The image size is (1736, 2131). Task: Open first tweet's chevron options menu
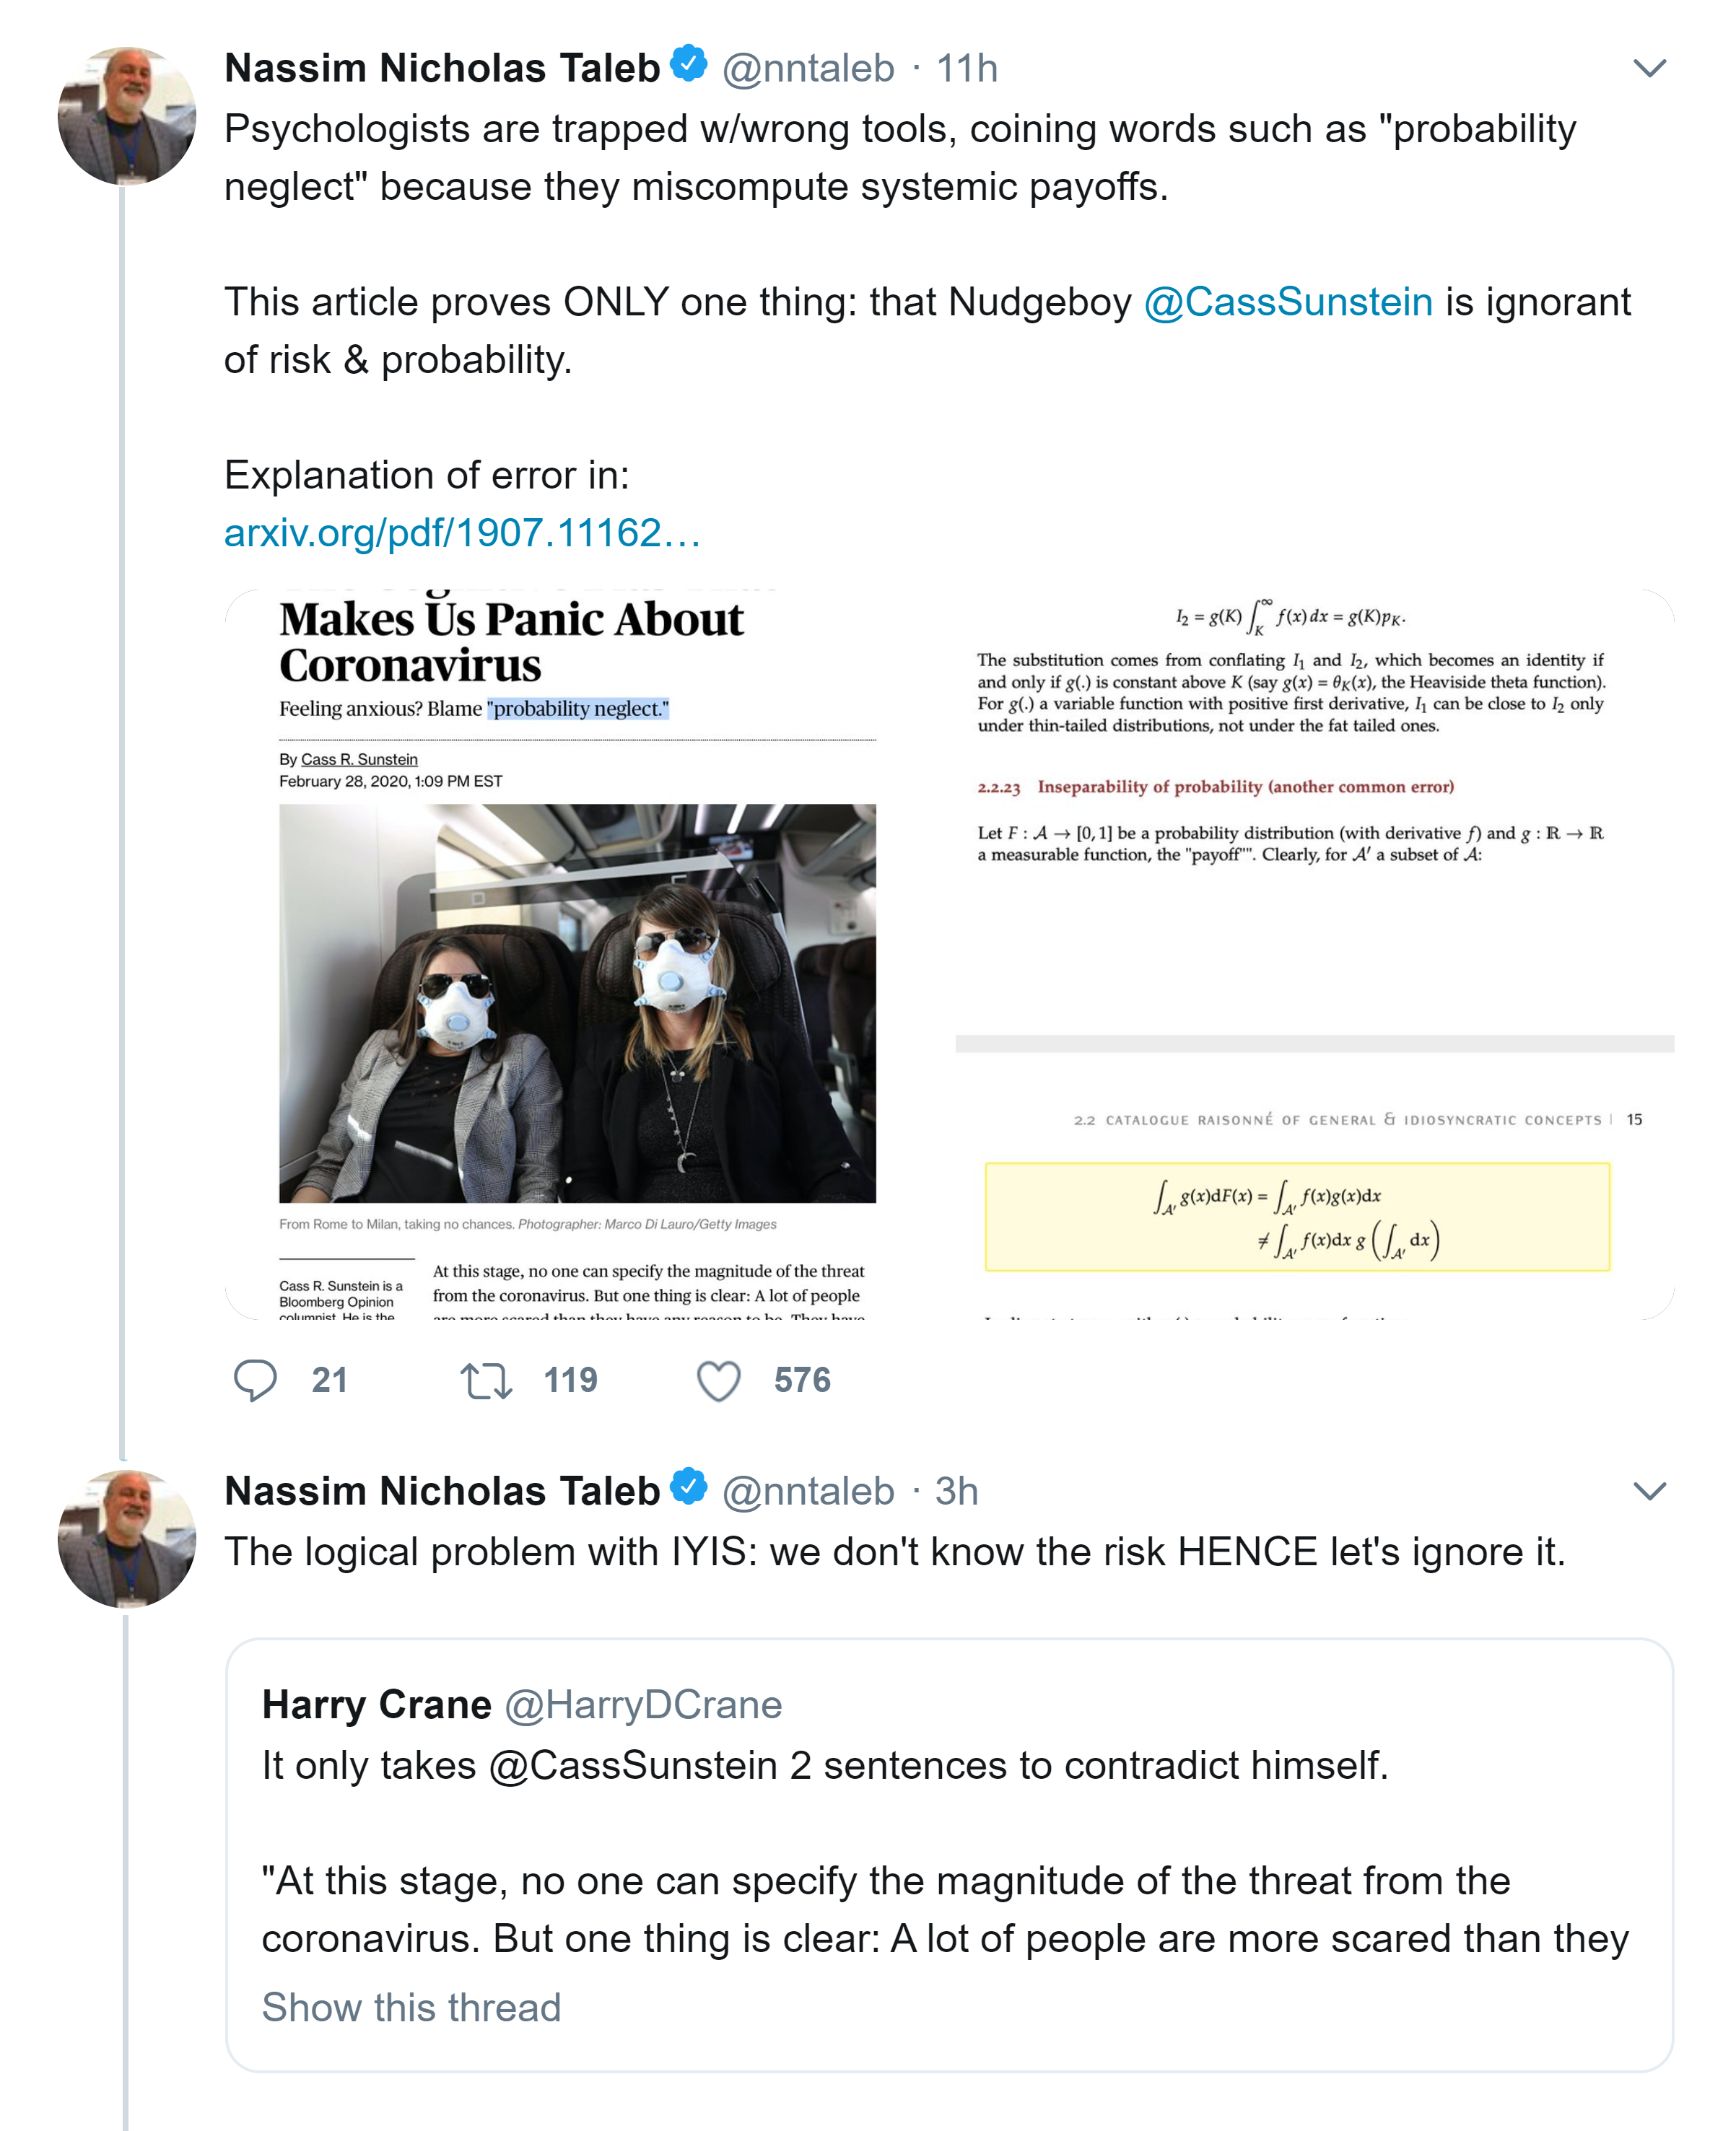1649,68
